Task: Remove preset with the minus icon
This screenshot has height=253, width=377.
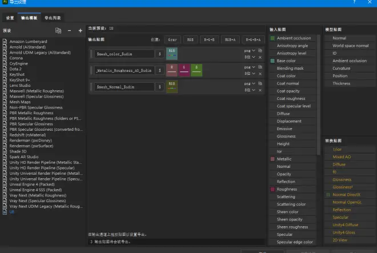Action: pyautogui.click(x=69, y=30)
